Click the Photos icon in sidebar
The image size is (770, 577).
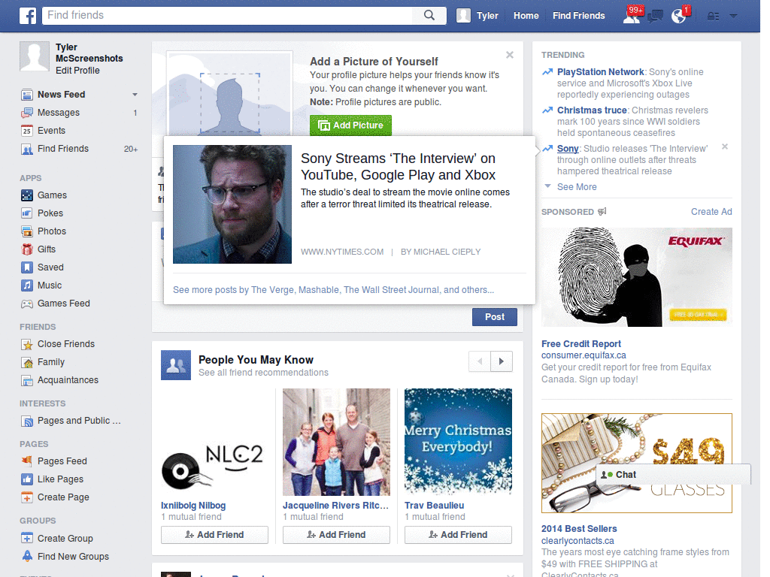click(27, 231)
